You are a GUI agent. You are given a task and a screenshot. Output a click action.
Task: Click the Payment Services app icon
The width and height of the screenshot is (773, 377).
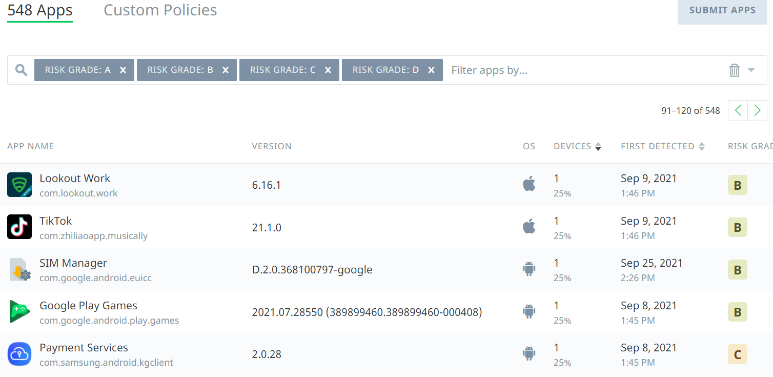tap(19, 354)
